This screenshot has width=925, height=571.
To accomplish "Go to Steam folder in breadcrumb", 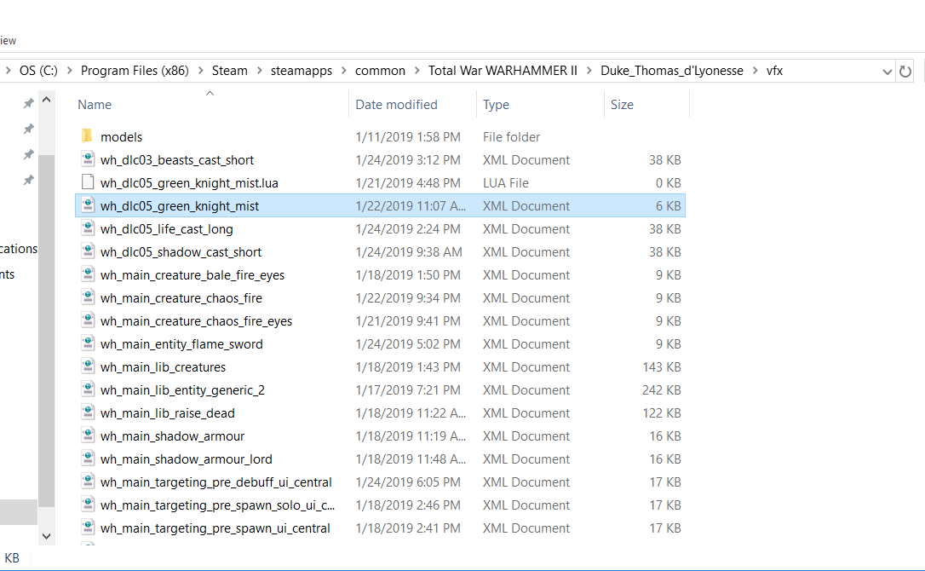I will pyautogui.click(x=229, y=70).
